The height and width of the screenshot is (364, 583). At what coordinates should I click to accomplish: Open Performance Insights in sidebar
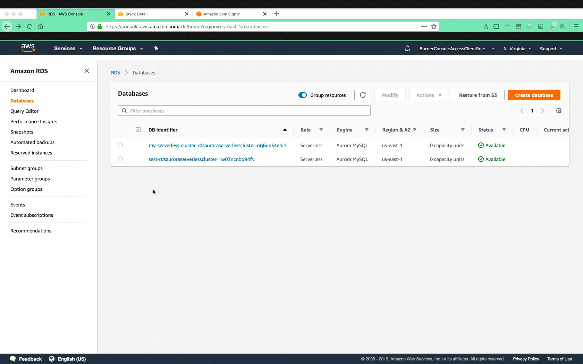pos(34,121)
